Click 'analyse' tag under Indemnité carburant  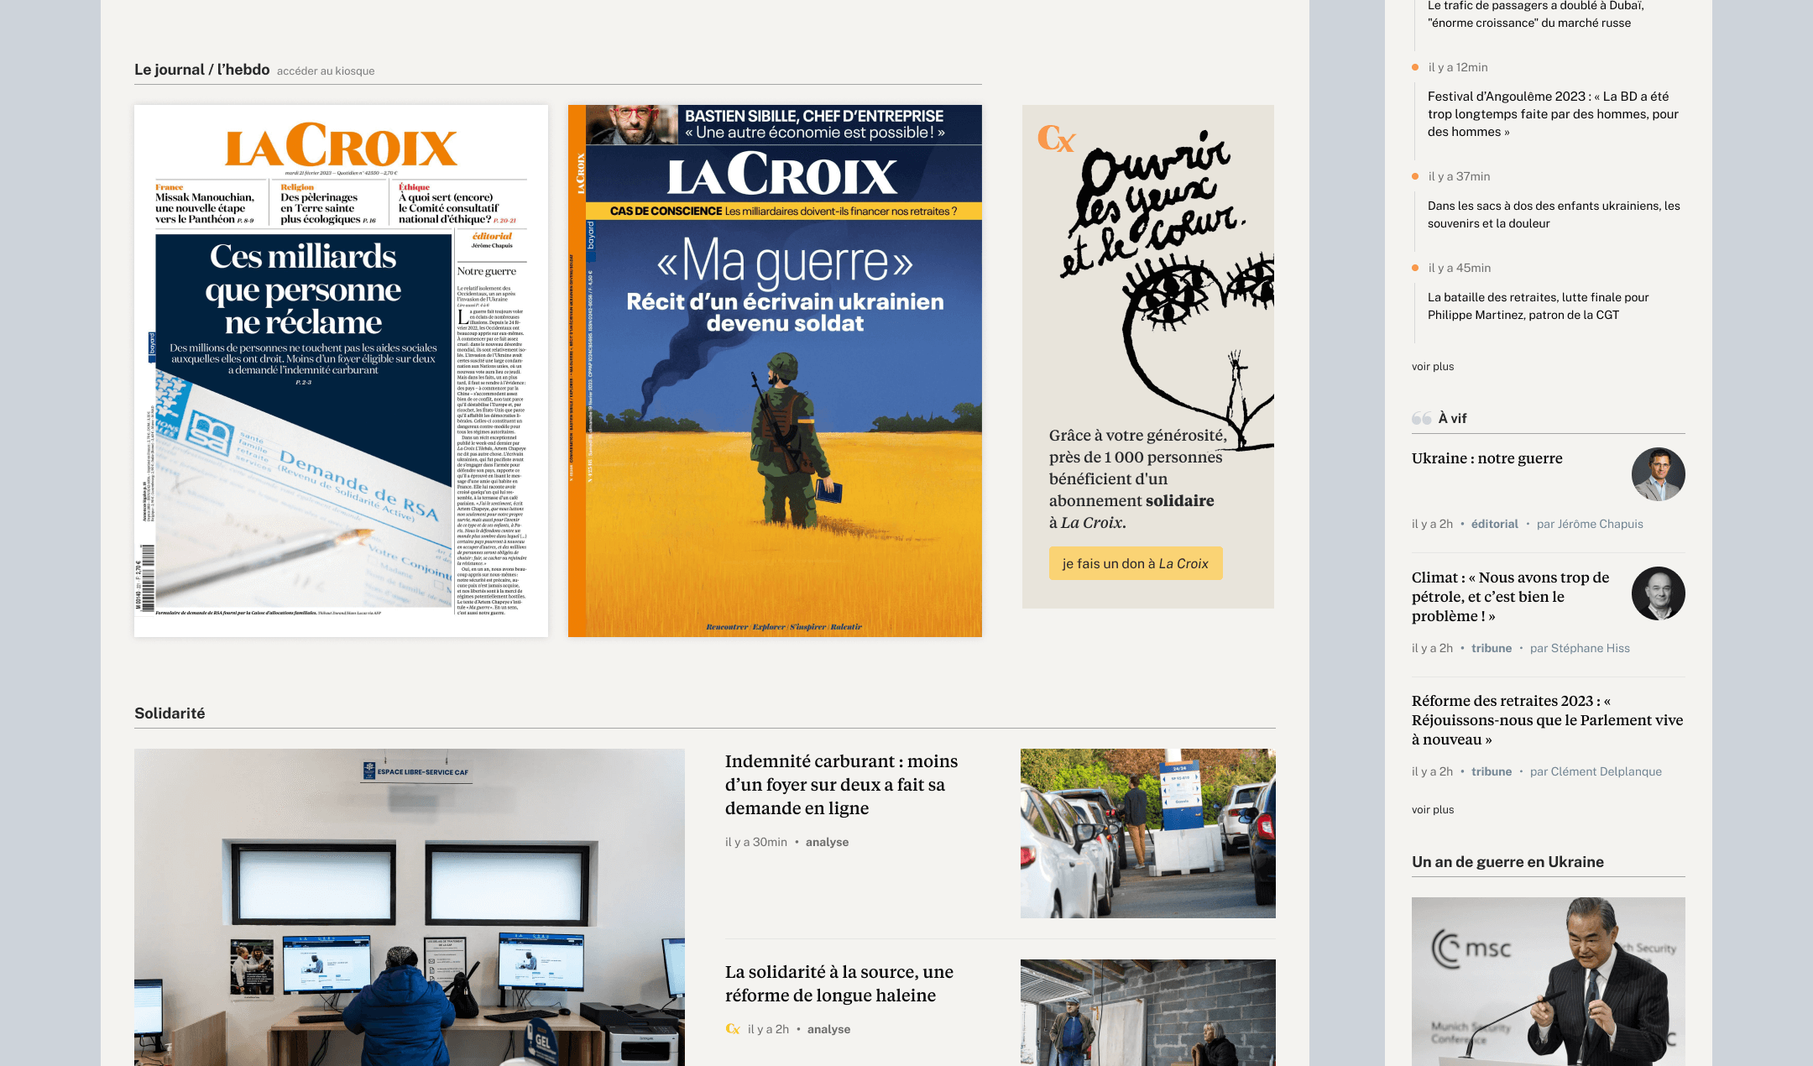[827, 842]
